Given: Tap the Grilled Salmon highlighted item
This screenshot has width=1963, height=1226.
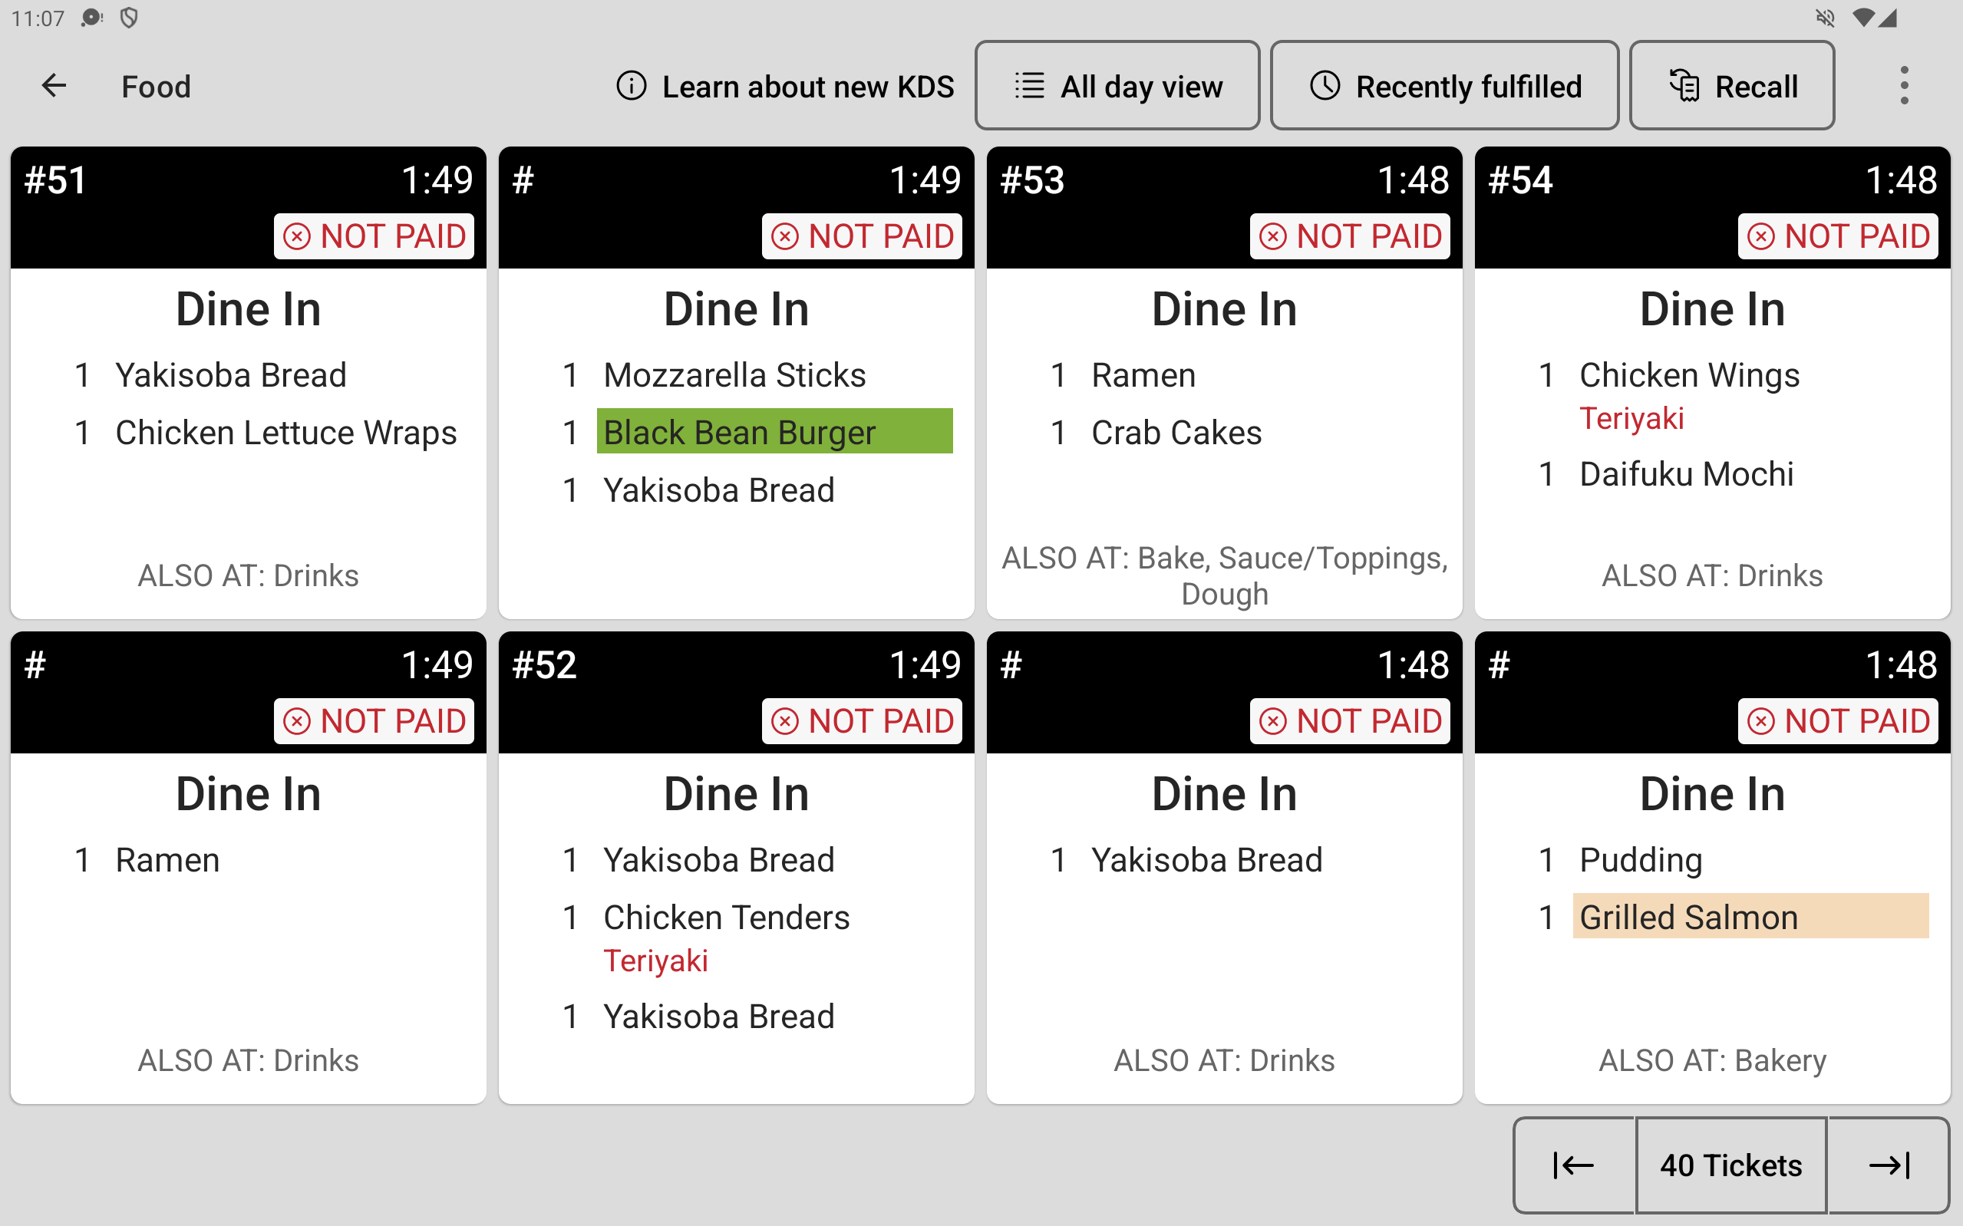Looking at the screenshot, I should 1750,916.
